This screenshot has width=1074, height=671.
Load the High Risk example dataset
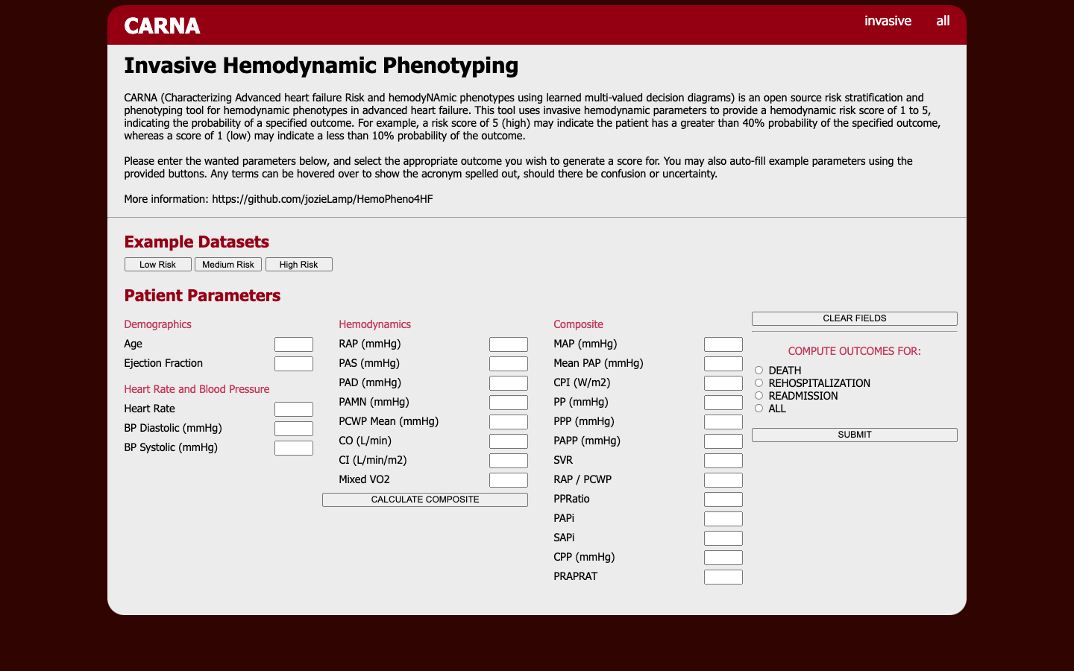click(x=299, y=265)
